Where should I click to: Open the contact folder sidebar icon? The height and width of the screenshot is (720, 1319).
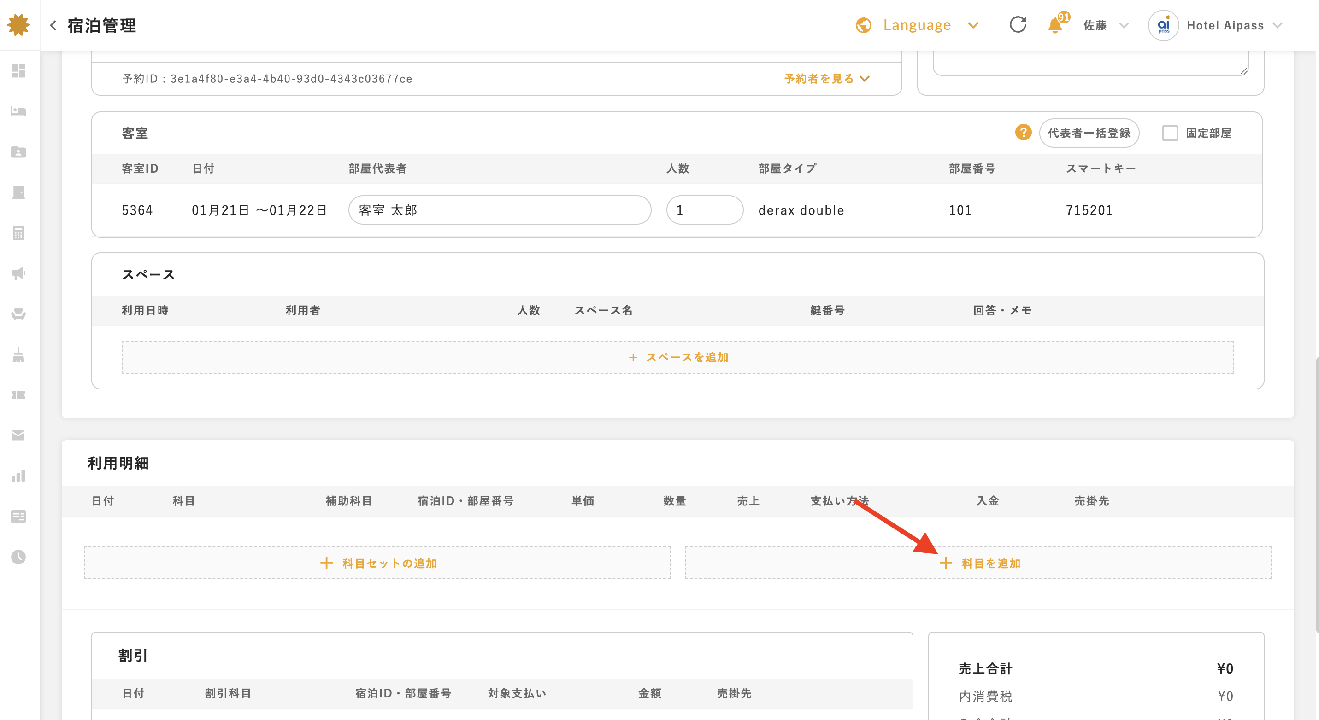(x=18, y=152)
